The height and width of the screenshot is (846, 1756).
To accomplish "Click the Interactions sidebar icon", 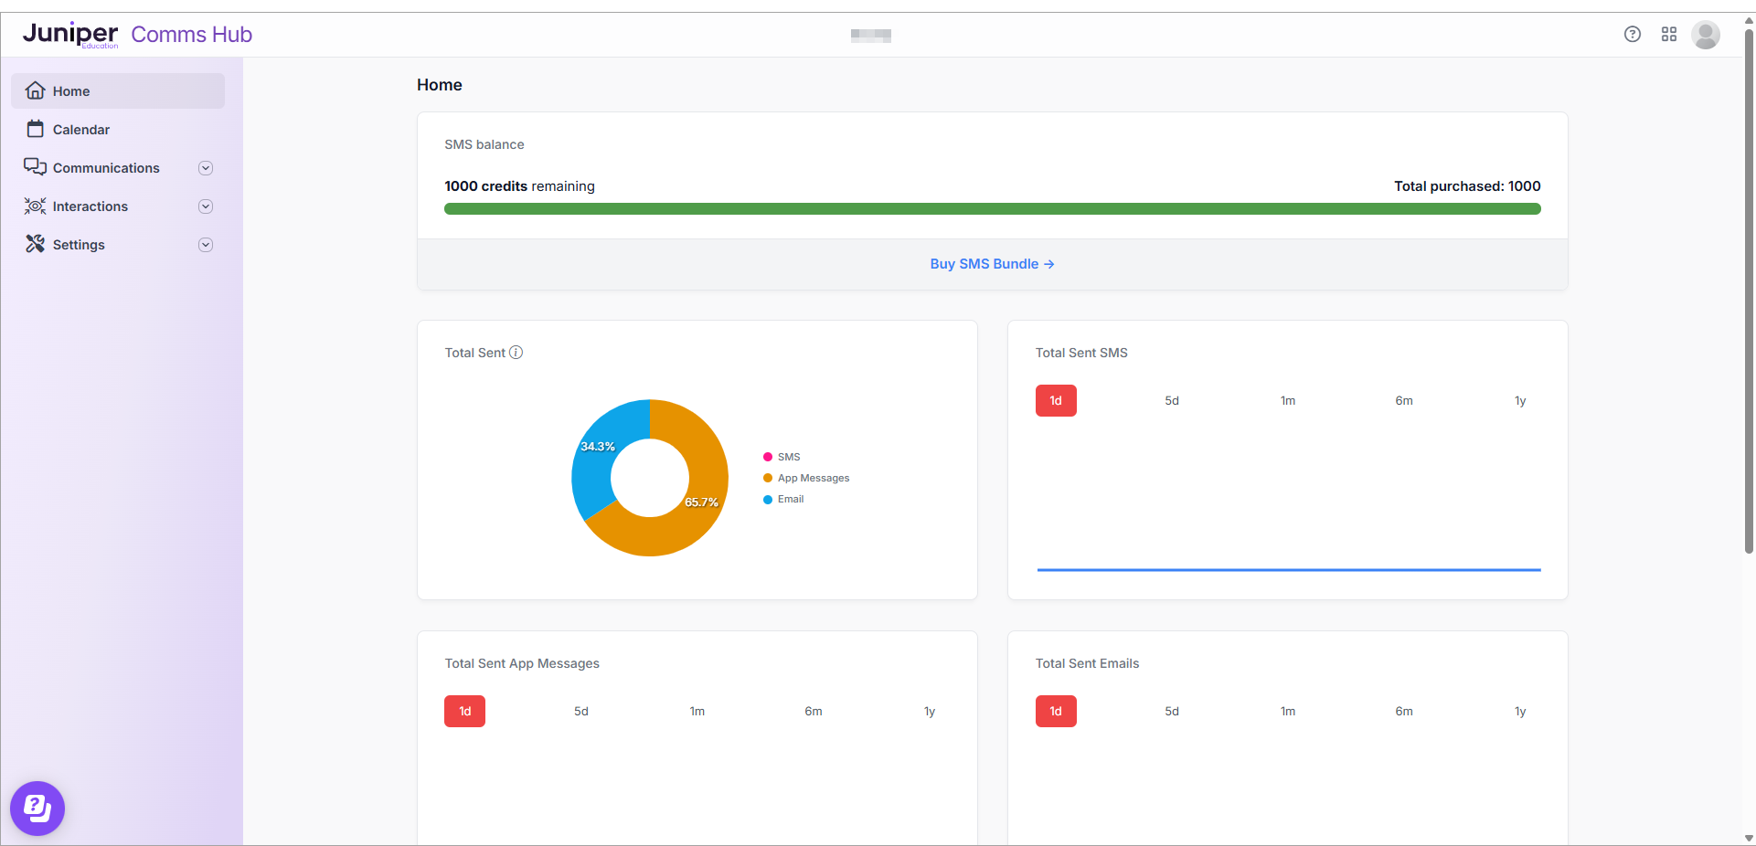I will coord(35,206).
